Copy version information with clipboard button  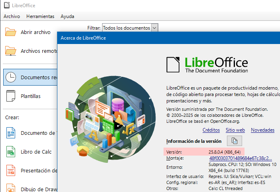(235, 141)
